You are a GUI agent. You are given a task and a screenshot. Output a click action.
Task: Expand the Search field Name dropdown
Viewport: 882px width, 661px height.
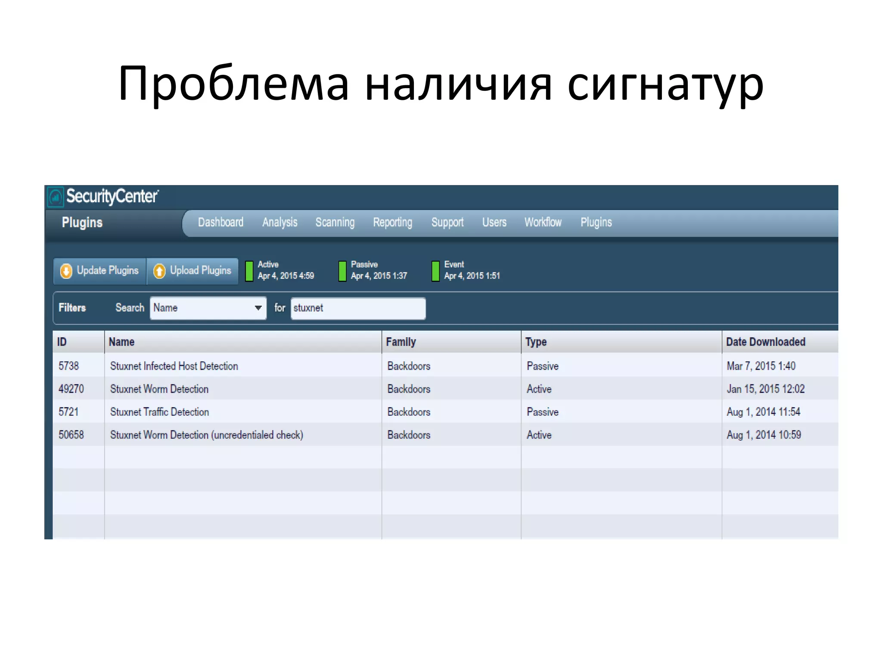pyautogui.click(x=208, y=308)
